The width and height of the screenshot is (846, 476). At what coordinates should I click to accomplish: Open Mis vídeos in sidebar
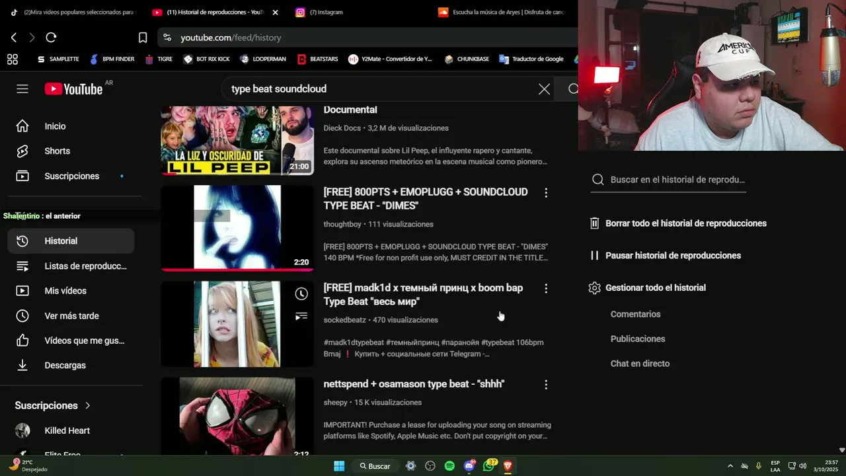(71, 291)
